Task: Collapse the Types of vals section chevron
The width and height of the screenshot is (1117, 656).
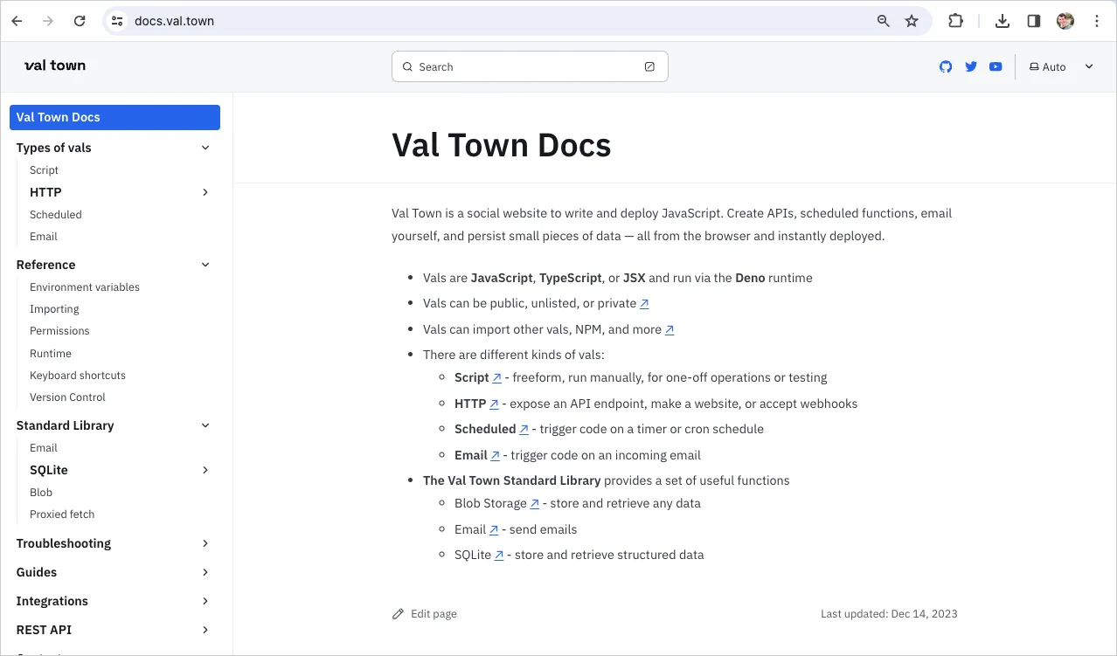Action: click(205, 148)
